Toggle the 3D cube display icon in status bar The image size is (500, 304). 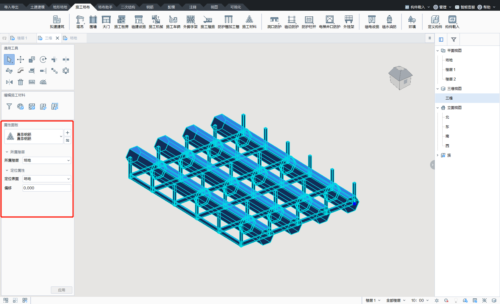[x=494, y=300]
